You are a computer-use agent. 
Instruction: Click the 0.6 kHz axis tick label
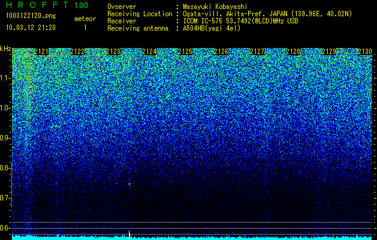click(5, 228)
